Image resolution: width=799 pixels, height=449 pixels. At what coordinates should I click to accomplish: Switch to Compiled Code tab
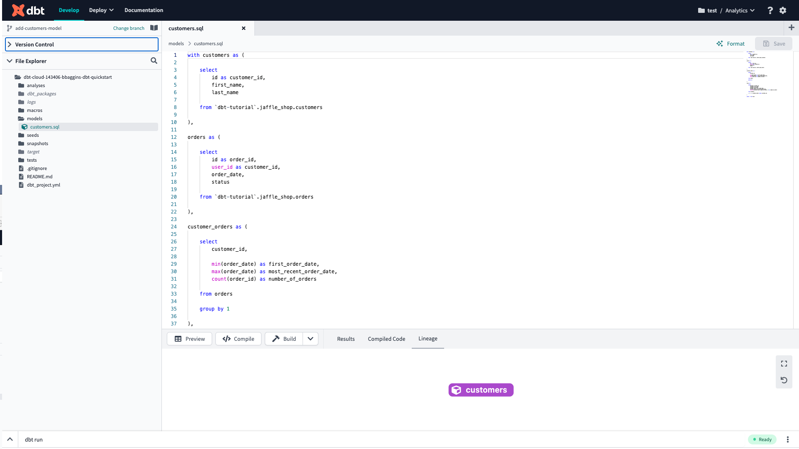click(x=386, y=339)
